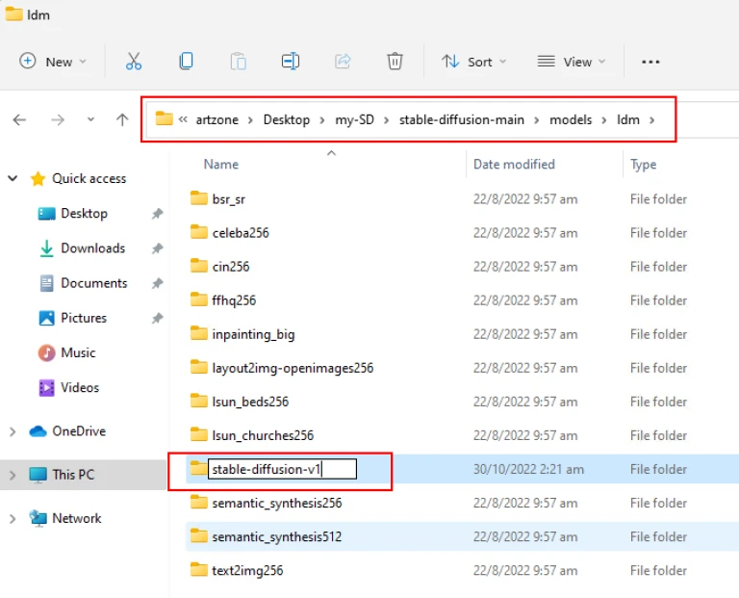Image resolution: width=739 pixels, height=598 pixels.
Task: Click the Rename icon in toolbar
Action: [x=291, y=62]
